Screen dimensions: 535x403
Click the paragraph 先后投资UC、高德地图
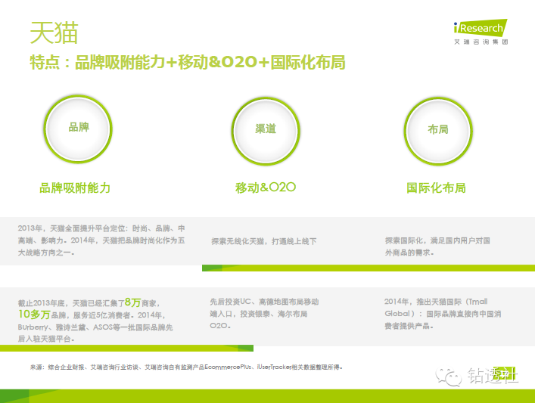click(264, 314)
